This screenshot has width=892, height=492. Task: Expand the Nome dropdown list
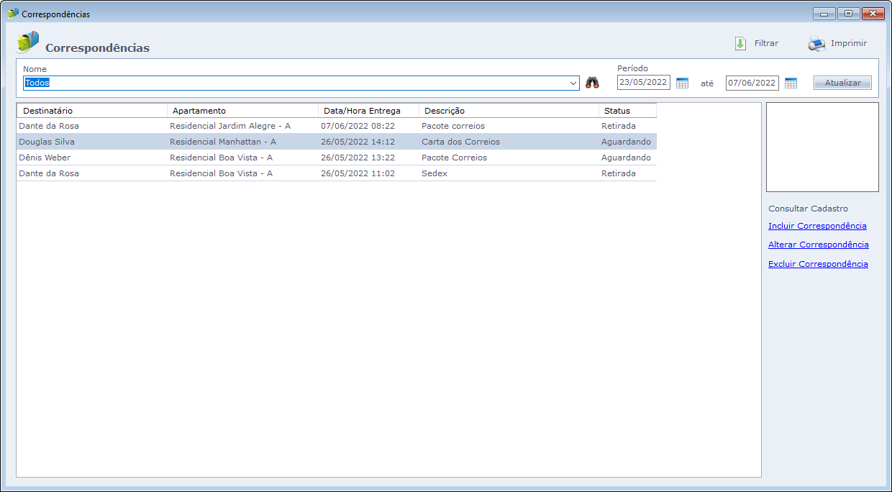point(573,83)
